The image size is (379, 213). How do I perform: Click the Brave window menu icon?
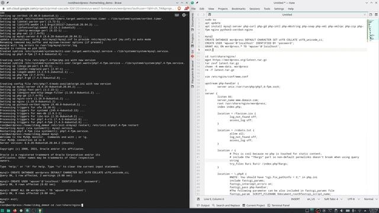(2, 2)
